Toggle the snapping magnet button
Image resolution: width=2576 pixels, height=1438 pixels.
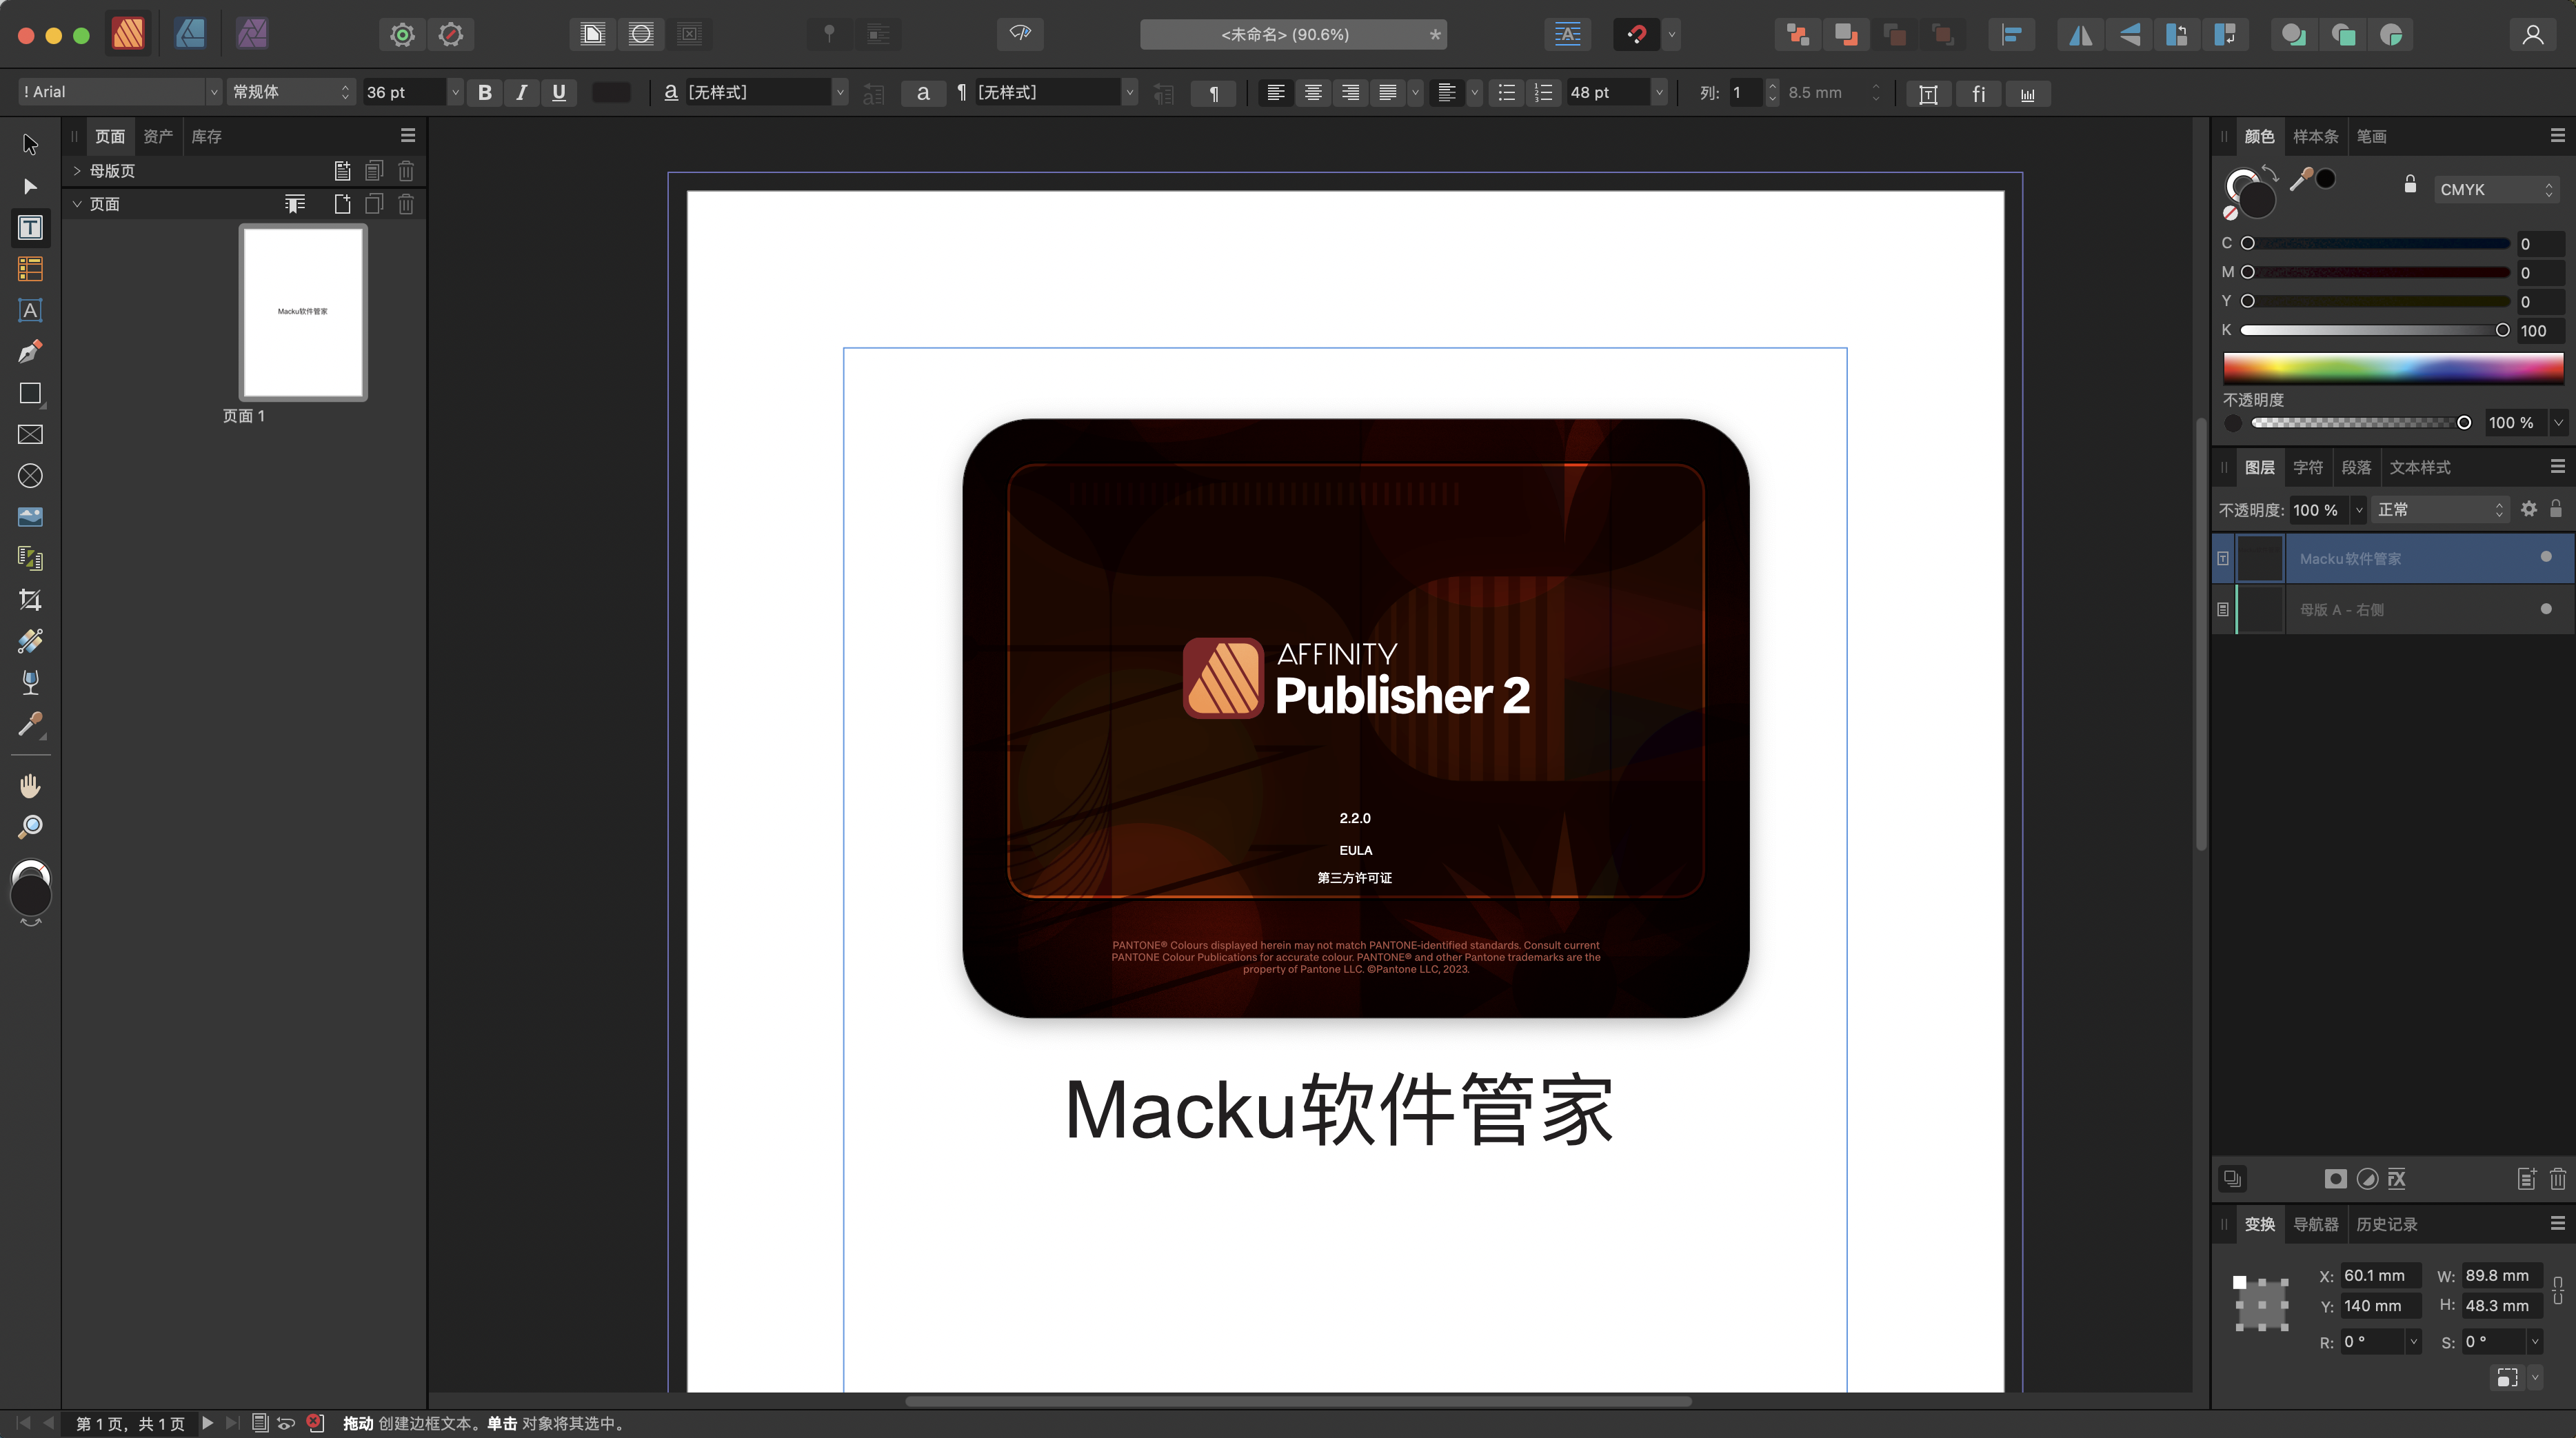tap(1637, 35)
